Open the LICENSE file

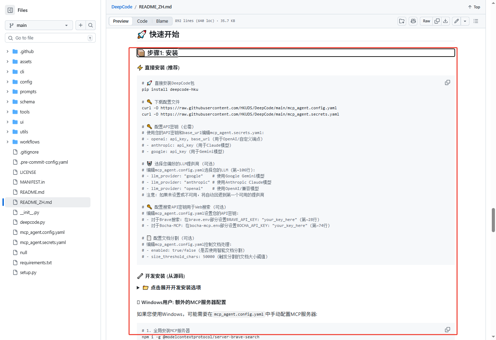28,172
